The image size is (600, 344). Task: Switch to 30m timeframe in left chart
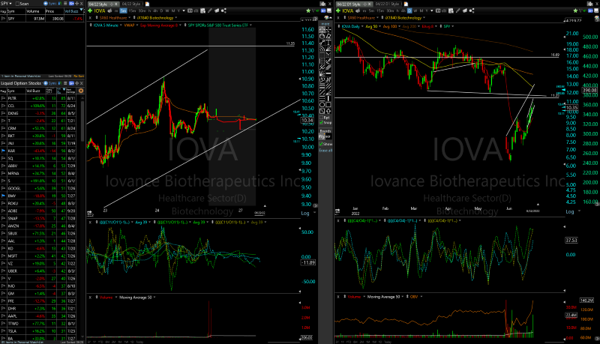point(142,10)
